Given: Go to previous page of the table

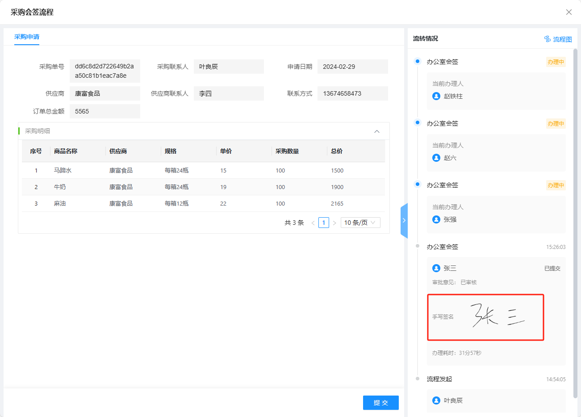Looking at the screenshot, I should point(313,223).
